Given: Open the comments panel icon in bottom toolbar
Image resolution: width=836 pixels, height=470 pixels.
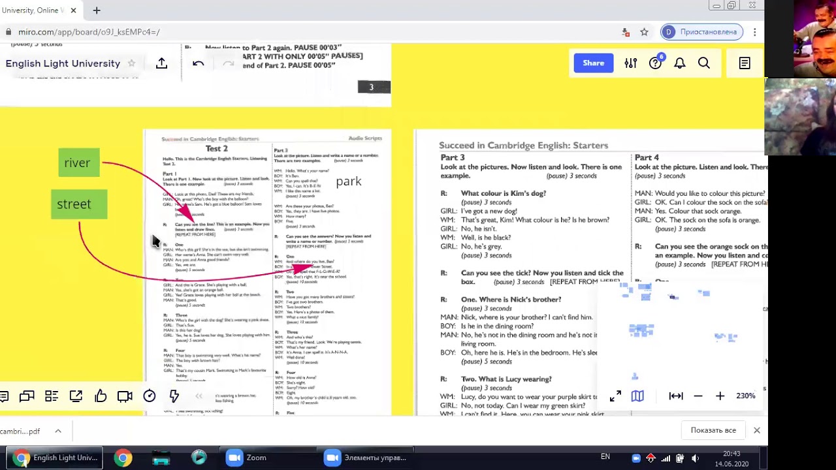Looking at the screenshot, I should tap(4, 396).
